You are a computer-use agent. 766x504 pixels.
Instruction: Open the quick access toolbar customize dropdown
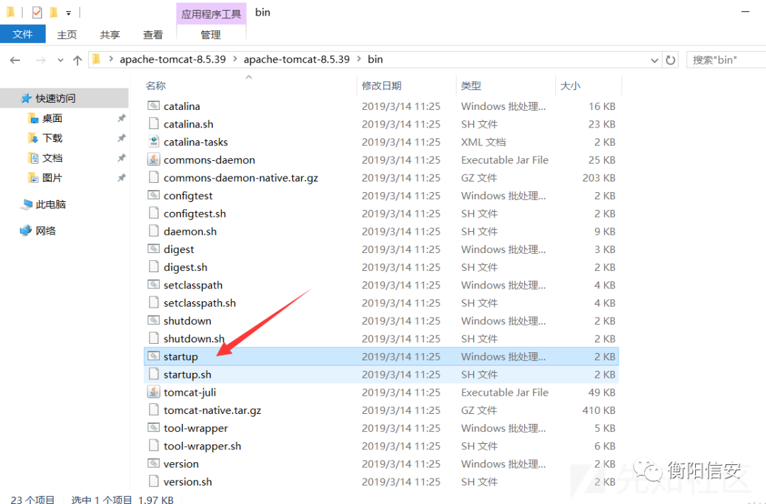(x=68, y=13)
